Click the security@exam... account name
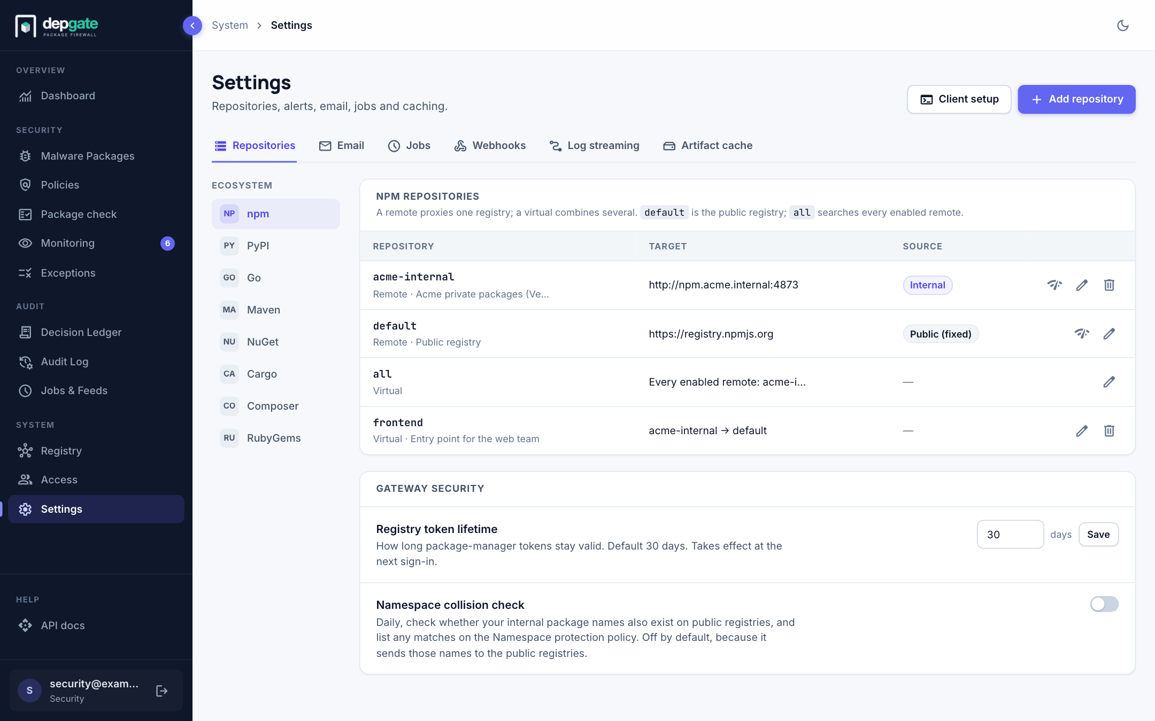Screen dimensions: 1155x721 [x=94, y=684]
